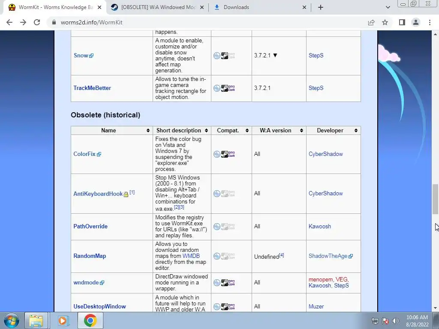Click the Chrome taskbar icon
Screen dimensions: 439x329
click(x=90, y=320)
